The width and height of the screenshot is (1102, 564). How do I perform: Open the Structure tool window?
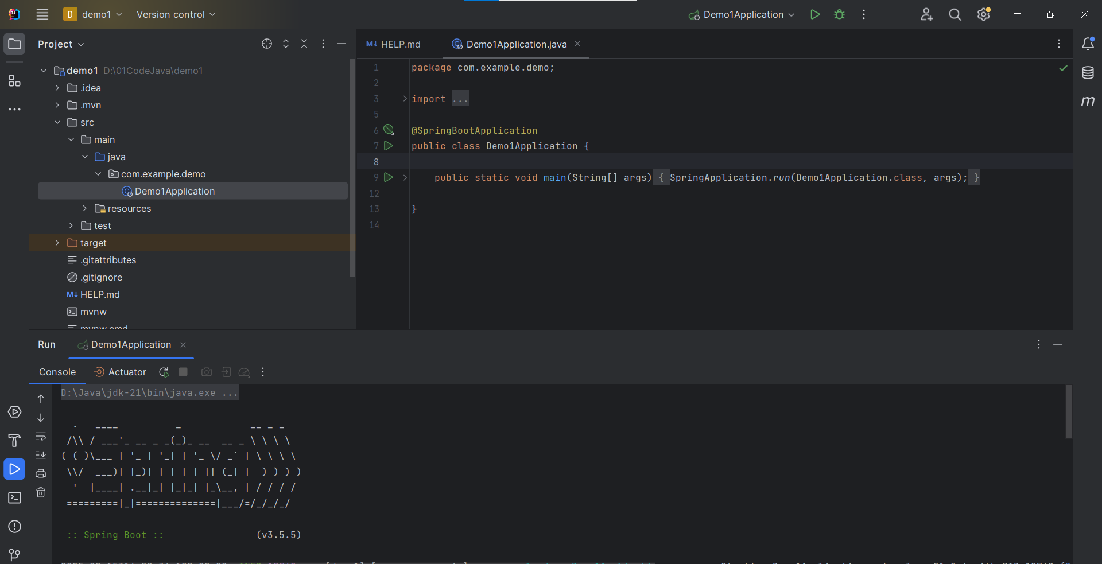(x=14, y=81)
